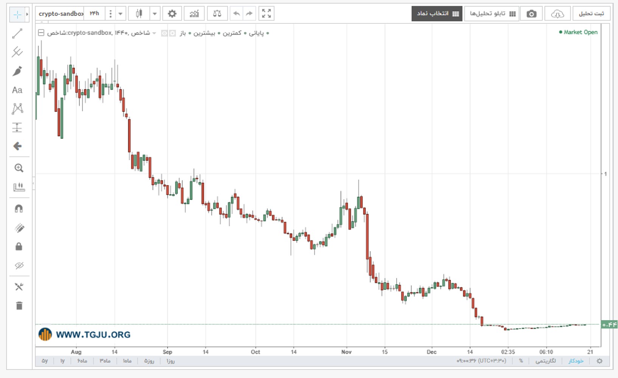
Task: Click the cloud save/load icon
Action: point(557,14)
